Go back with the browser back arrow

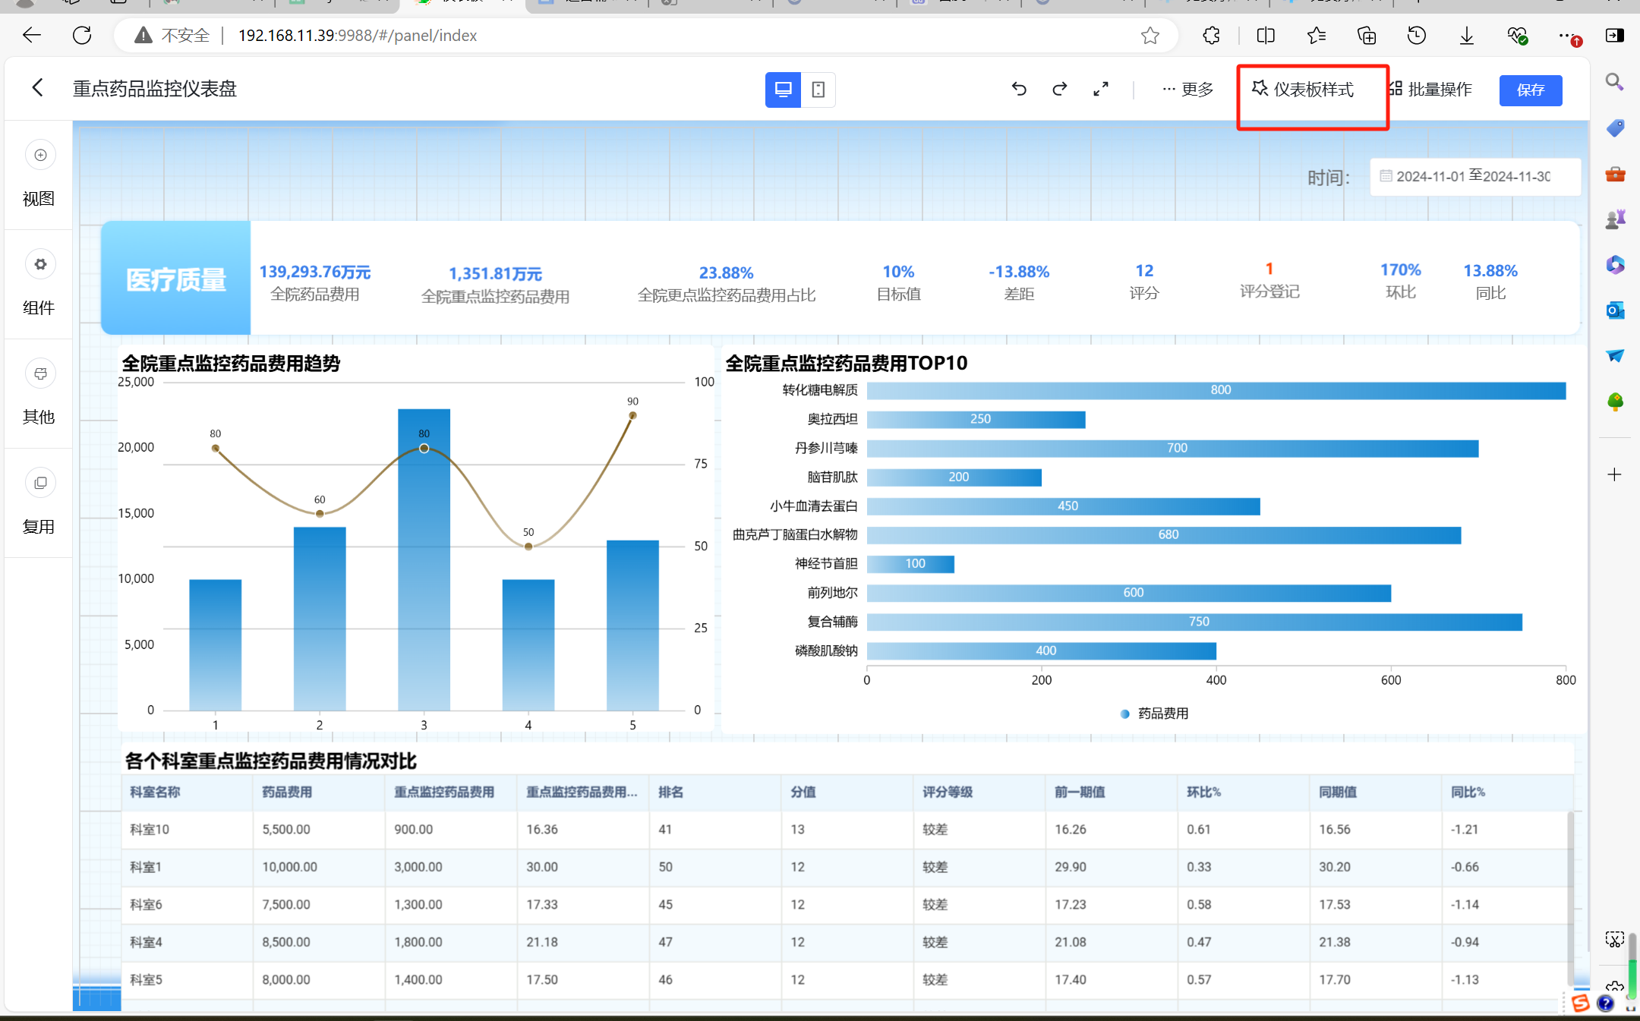click(x=32, y=35)
